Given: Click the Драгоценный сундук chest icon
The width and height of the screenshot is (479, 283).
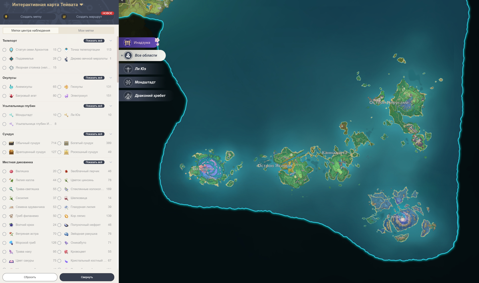Looking at the screenshot, I should tap(12, 152).
